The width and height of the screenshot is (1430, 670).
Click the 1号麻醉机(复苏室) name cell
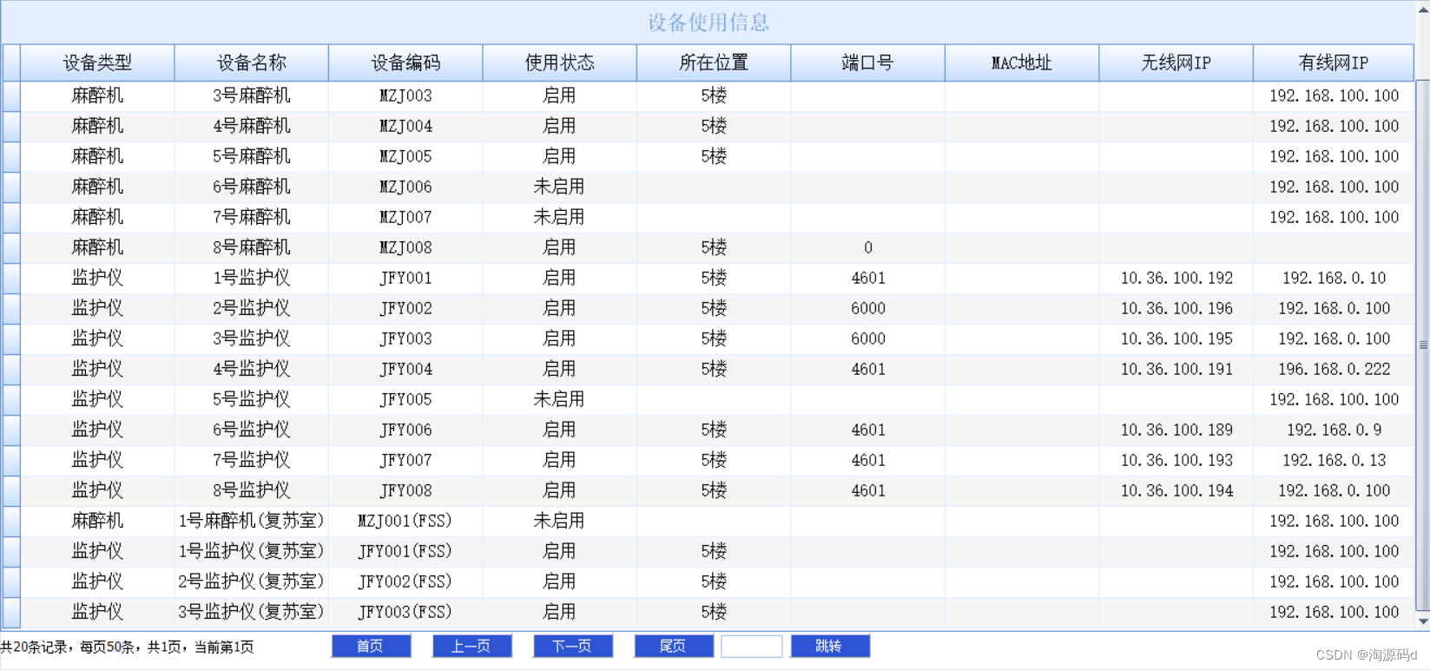[252, 521]
